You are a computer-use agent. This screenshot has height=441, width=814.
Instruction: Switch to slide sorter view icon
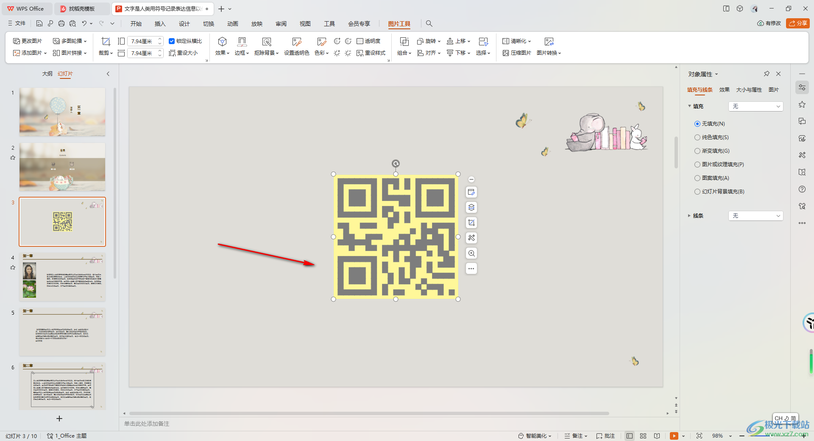coord(643,436)
